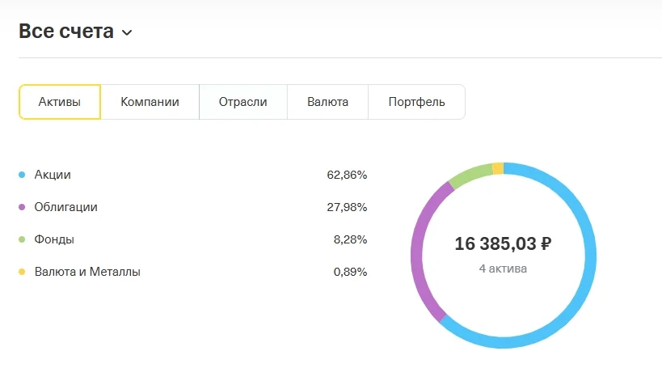Open the Все счета heading
The width and height of the screenshot is (662, 368).
pyautogui.click(x=66, y=31)
